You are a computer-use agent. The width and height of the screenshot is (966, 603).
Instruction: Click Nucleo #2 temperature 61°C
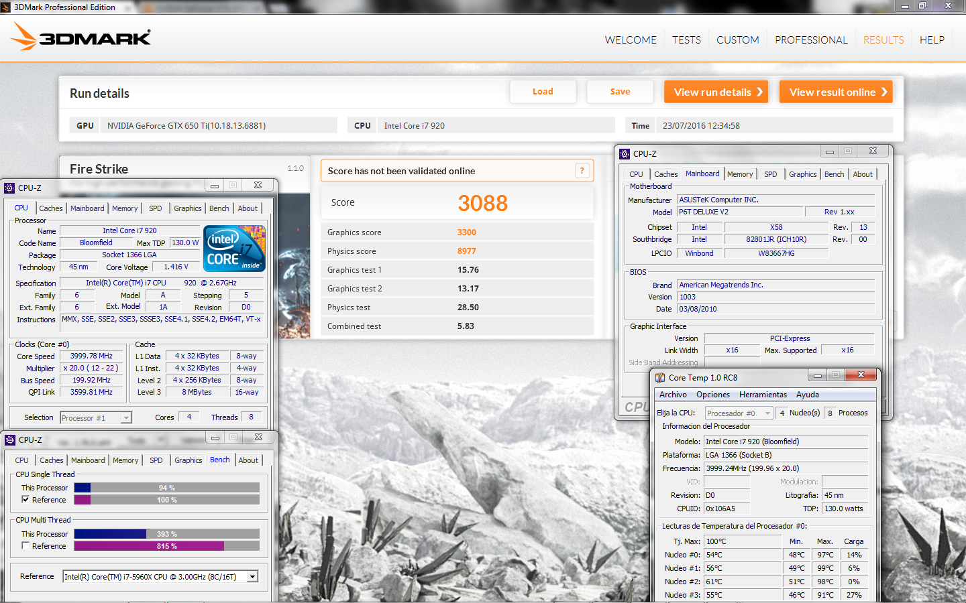743,582
